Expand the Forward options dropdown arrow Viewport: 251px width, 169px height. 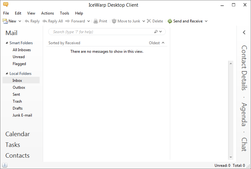tap(88, 21)
